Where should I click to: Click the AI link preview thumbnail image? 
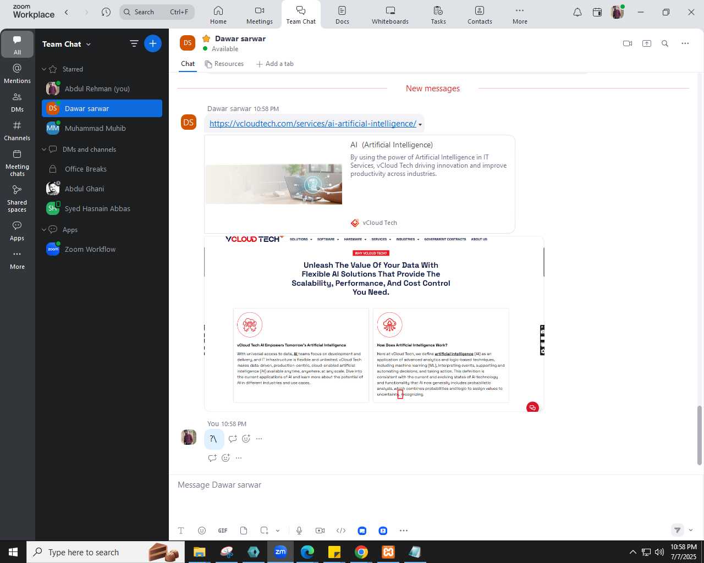tap(273, 184)
